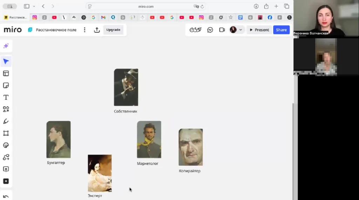Click Safari share icon
This screenshot has height=200, width=359.
pyautogui.click(x=266, y=6)
